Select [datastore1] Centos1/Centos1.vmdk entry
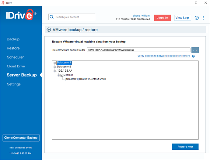This screenshot has height=160, width=210. point(85,79)
